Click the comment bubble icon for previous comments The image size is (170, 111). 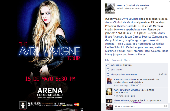pyautogui.click(x=108, y=75)
